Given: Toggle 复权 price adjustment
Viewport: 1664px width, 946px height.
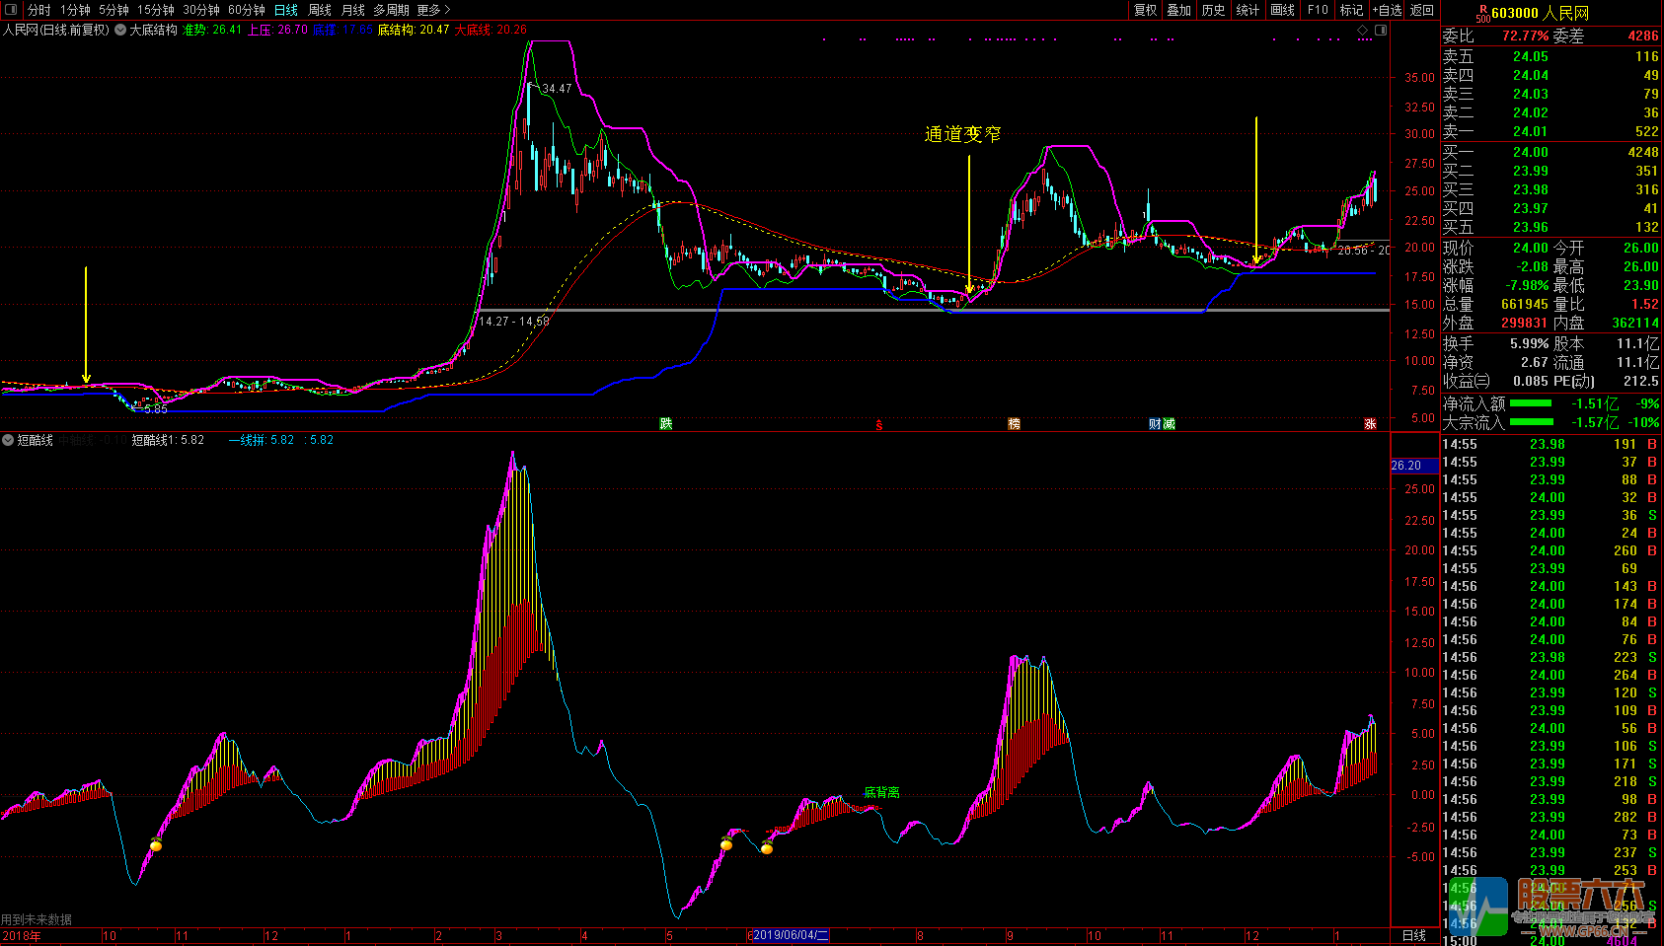Looking at the screenshot, I should 1145,10.
